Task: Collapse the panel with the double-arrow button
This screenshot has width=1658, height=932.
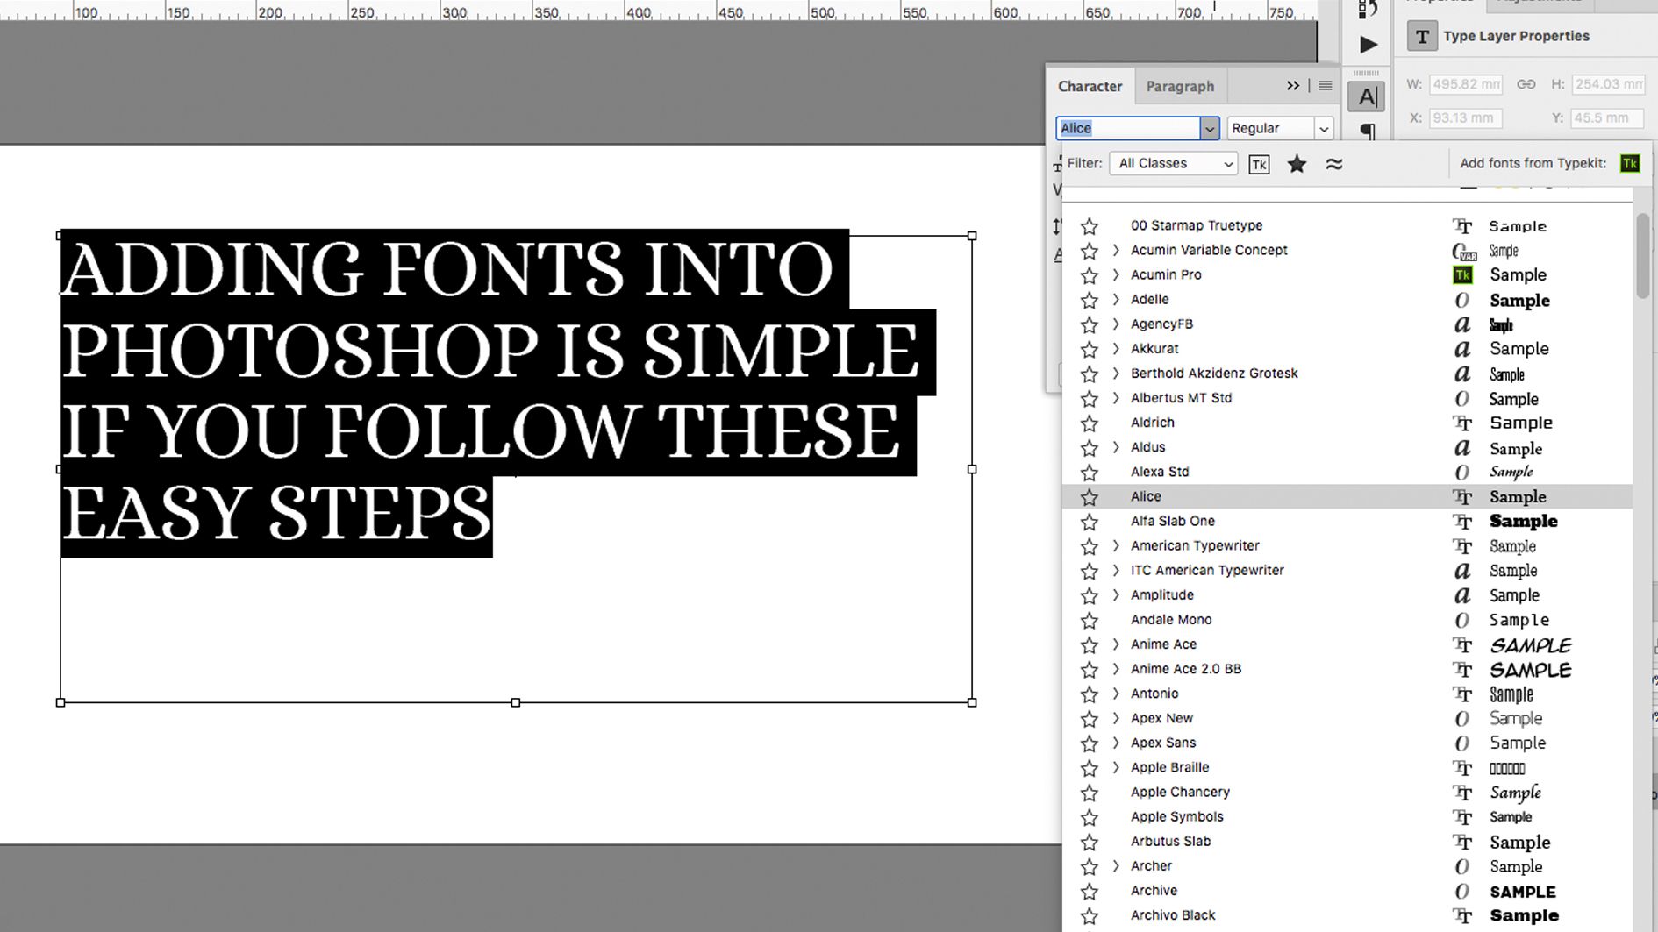Action: 1293,85
